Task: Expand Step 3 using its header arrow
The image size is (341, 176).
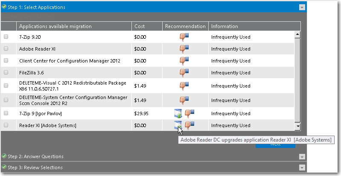Action: [302, 167]
